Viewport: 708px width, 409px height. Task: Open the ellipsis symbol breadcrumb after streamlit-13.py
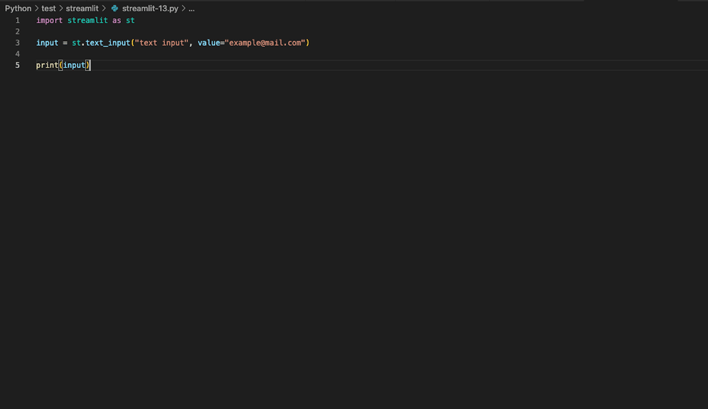(192, 8)
